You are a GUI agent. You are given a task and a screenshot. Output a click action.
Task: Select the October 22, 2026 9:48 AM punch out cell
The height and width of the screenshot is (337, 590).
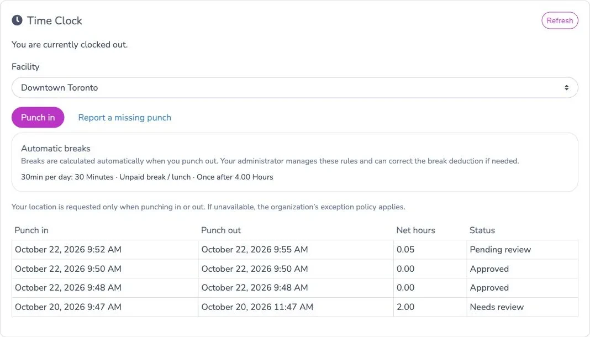click(296, 288)
